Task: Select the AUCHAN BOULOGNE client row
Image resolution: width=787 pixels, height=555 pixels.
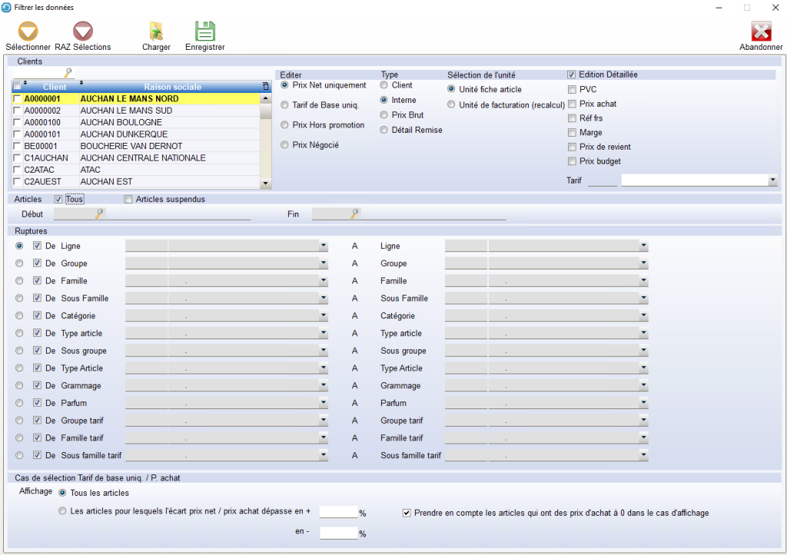Action: coord(121,123)
